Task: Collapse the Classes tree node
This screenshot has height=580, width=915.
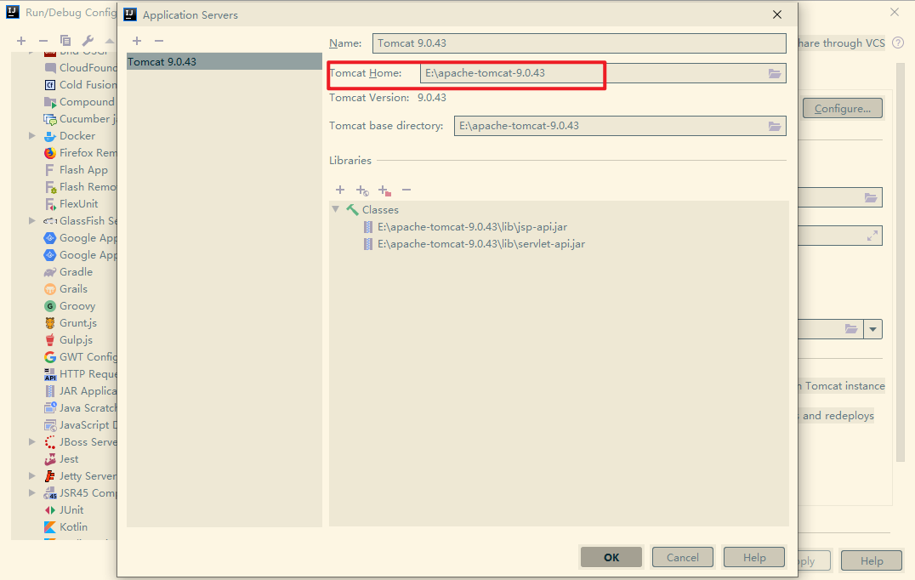Action: 336,209
